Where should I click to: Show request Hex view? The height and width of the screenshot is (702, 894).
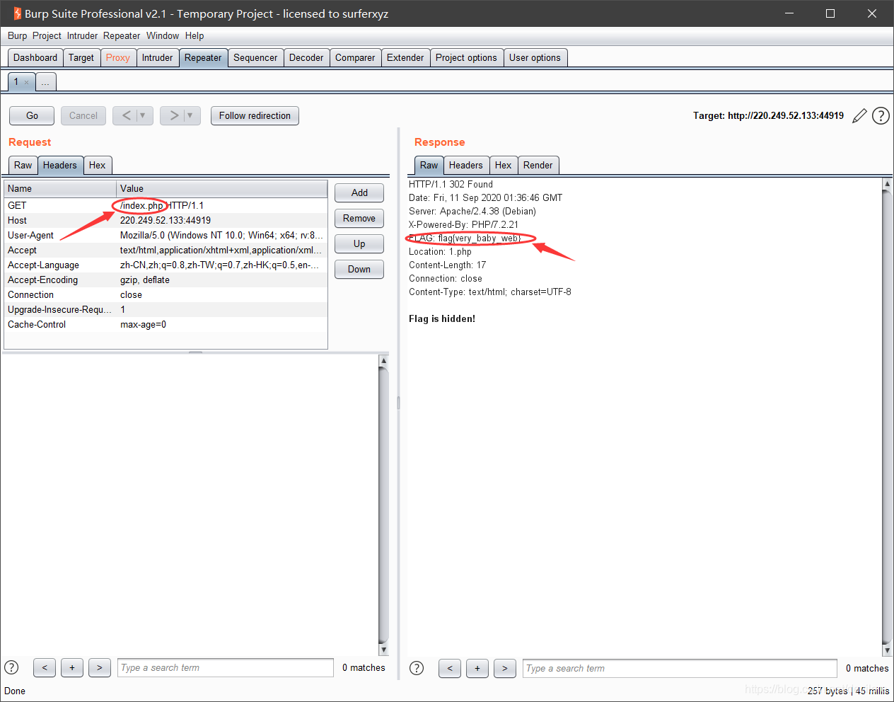click(x=98, y=166)
